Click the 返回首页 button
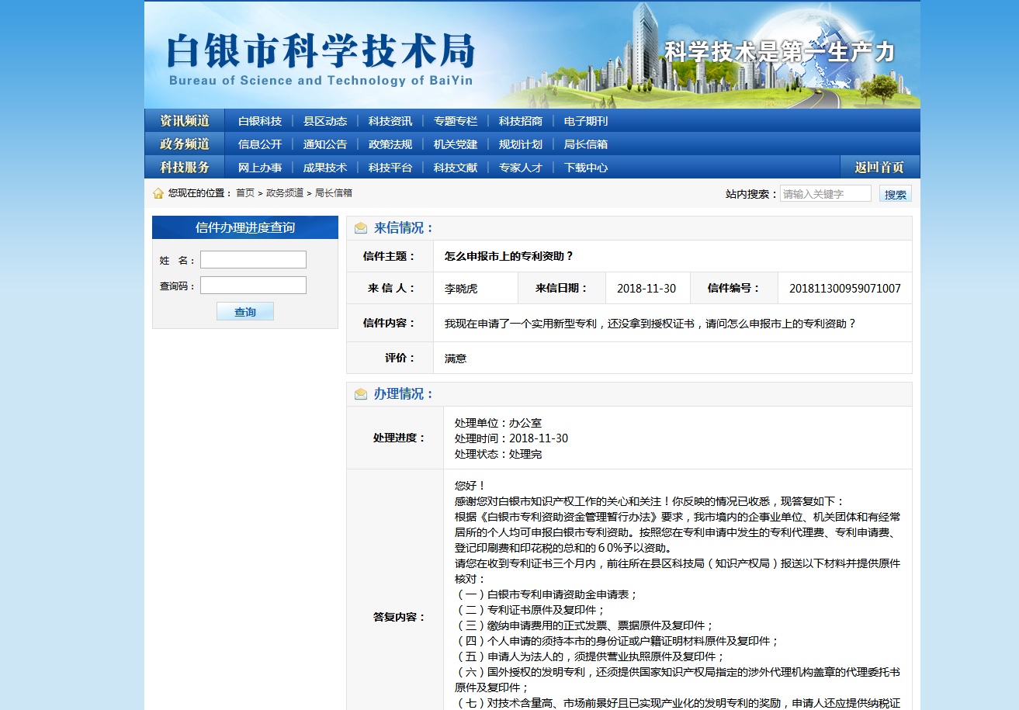Image resolution: width=1019 pixels, height=710 pixels. (879, 168)
